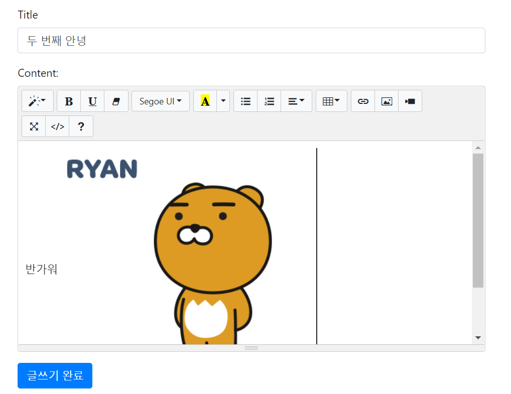Click the insert picture icon
The width and height of the screenshot is (511, 394).
(x=387, y=101)
